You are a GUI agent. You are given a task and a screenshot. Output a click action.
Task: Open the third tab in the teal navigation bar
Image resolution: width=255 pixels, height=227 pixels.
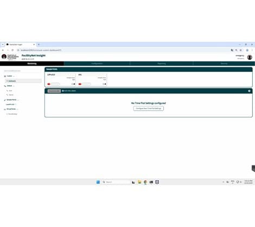162,64
